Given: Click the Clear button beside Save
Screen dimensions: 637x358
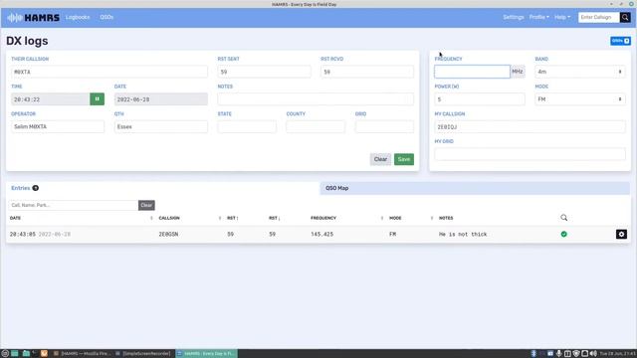Looking at the screenshot, I should (380, 159).
